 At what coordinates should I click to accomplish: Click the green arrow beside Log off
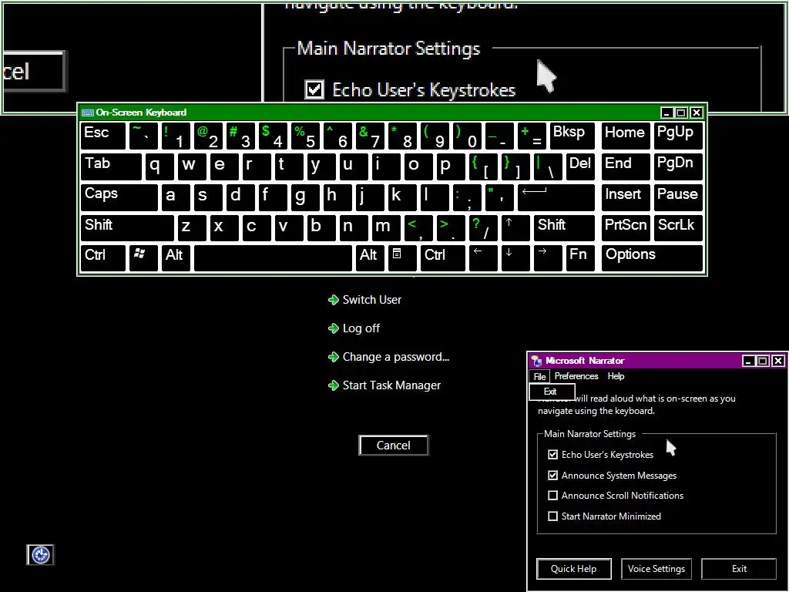click(333, 328)
